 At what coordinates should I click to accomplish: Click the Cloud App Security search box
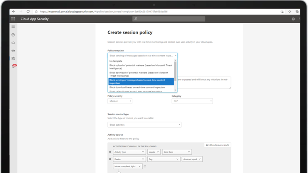pyautogui.click(x=169, y=19)
